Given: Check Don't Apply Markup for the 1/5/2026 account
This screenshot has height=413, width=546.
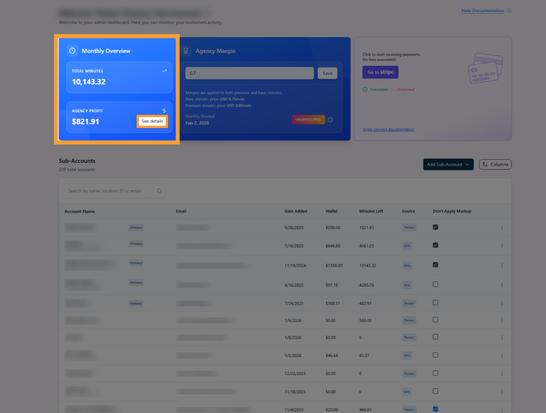Looking at the screenshot, I should pyautogui.click(x=435, y=355).
